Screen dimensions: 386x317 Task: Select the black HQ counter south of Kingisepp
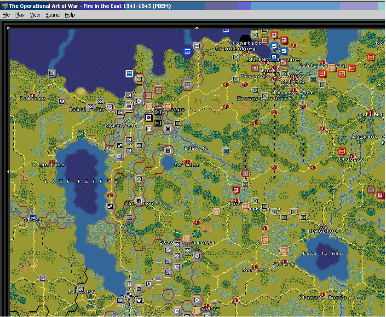click(x=158, y=123)
